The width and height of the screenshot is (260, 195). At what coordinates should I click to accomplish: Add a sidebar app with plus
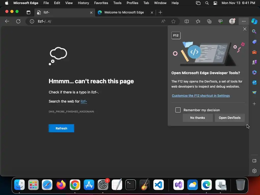point(254,104)
